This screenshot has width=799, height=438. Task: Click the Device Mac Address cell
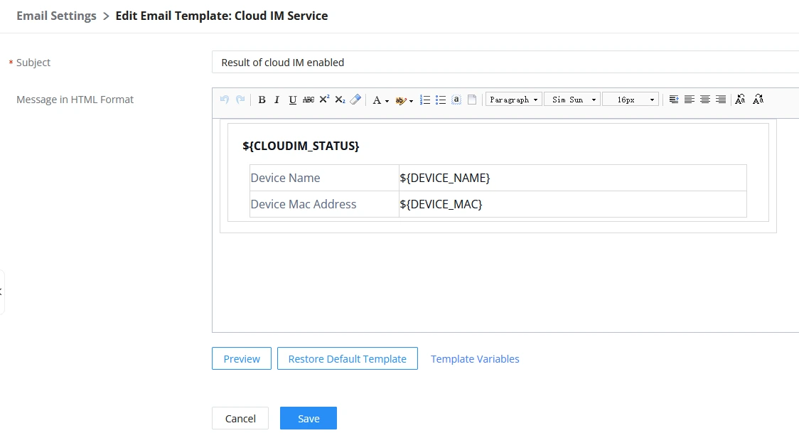[x=324, y=204]
